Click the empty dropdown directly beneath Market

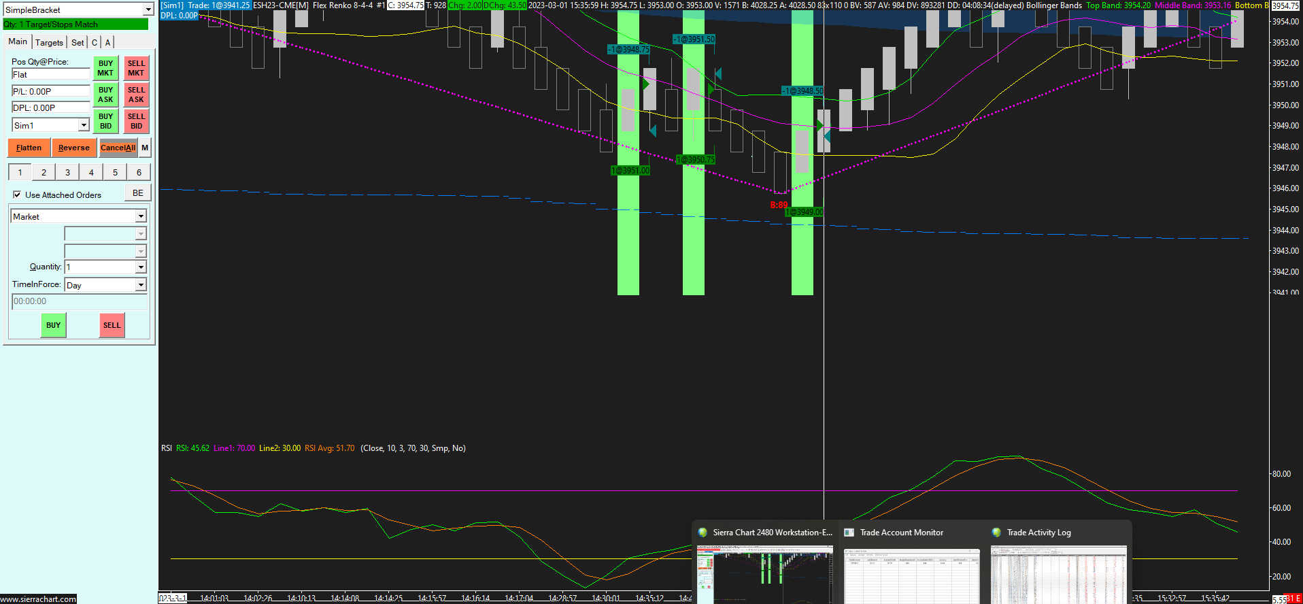[x=105, y=234]
